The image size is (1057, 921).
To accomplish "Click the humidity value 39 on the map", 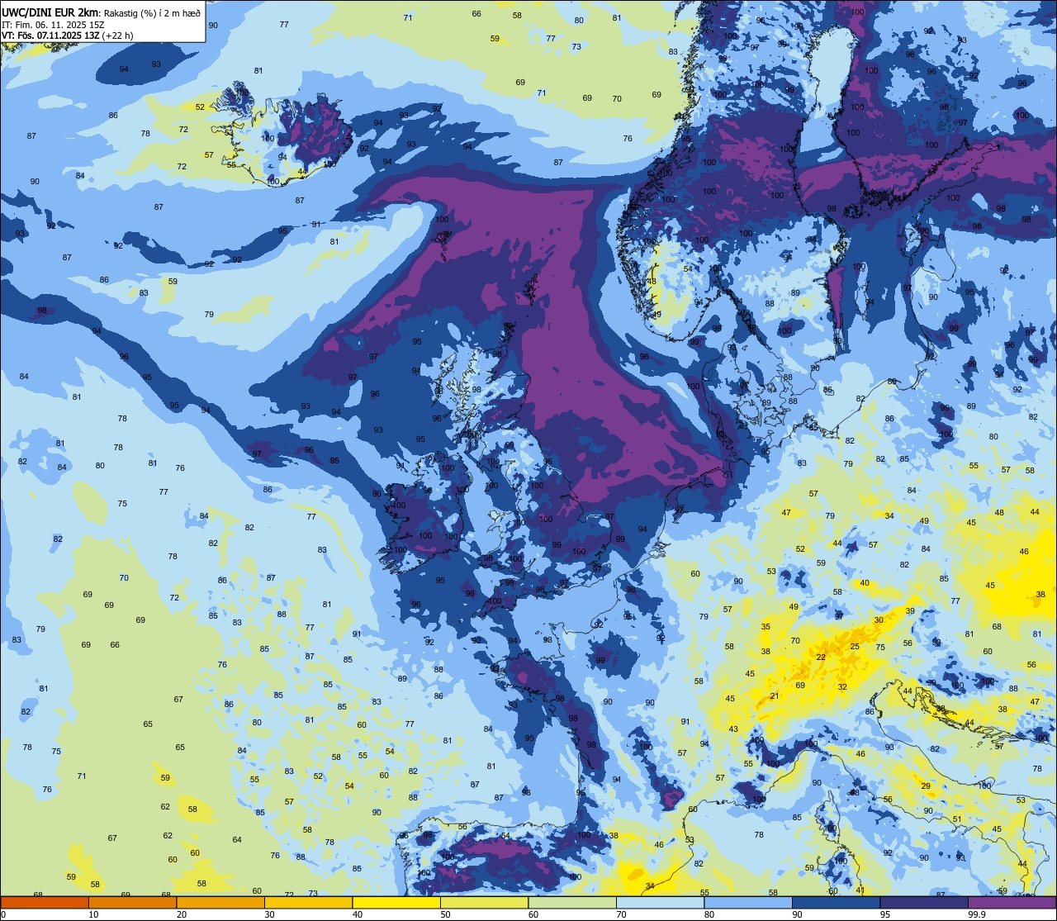I will (909, 611).
